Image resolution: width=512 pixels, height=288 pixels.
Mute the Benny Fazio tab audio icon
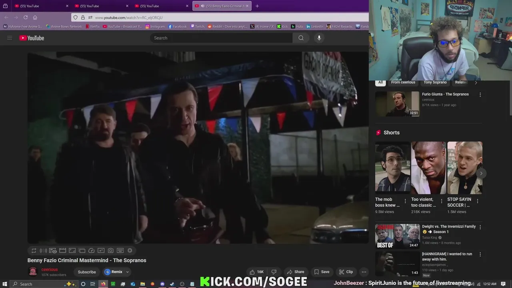click(x=202, y=6)
